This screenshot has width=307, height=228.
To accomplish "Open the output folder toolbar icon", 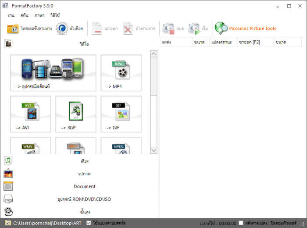I will pos(13,29).
